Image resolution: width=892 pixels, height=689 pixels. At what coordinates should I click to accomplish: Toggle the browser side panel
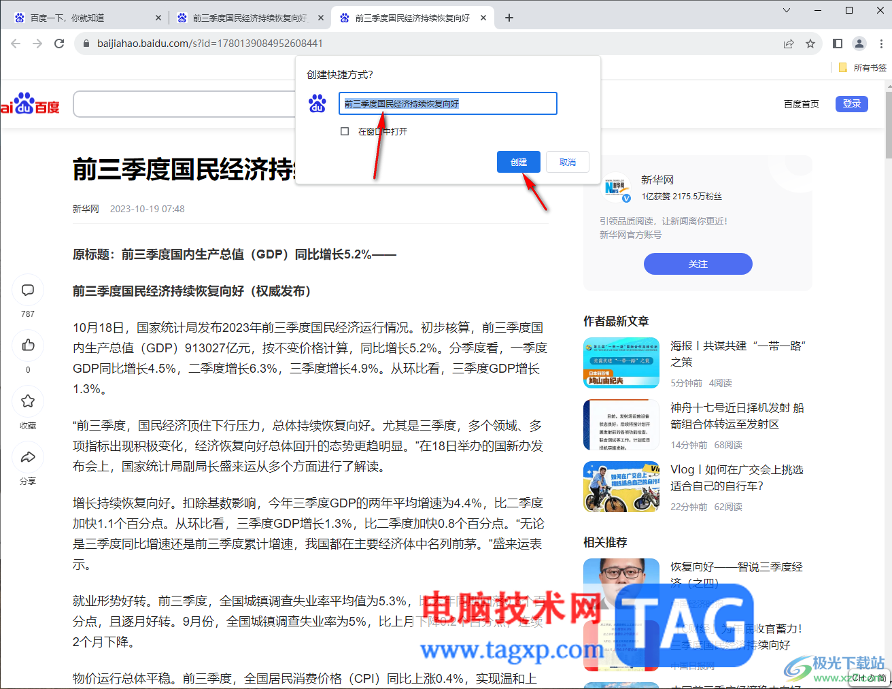838,44
